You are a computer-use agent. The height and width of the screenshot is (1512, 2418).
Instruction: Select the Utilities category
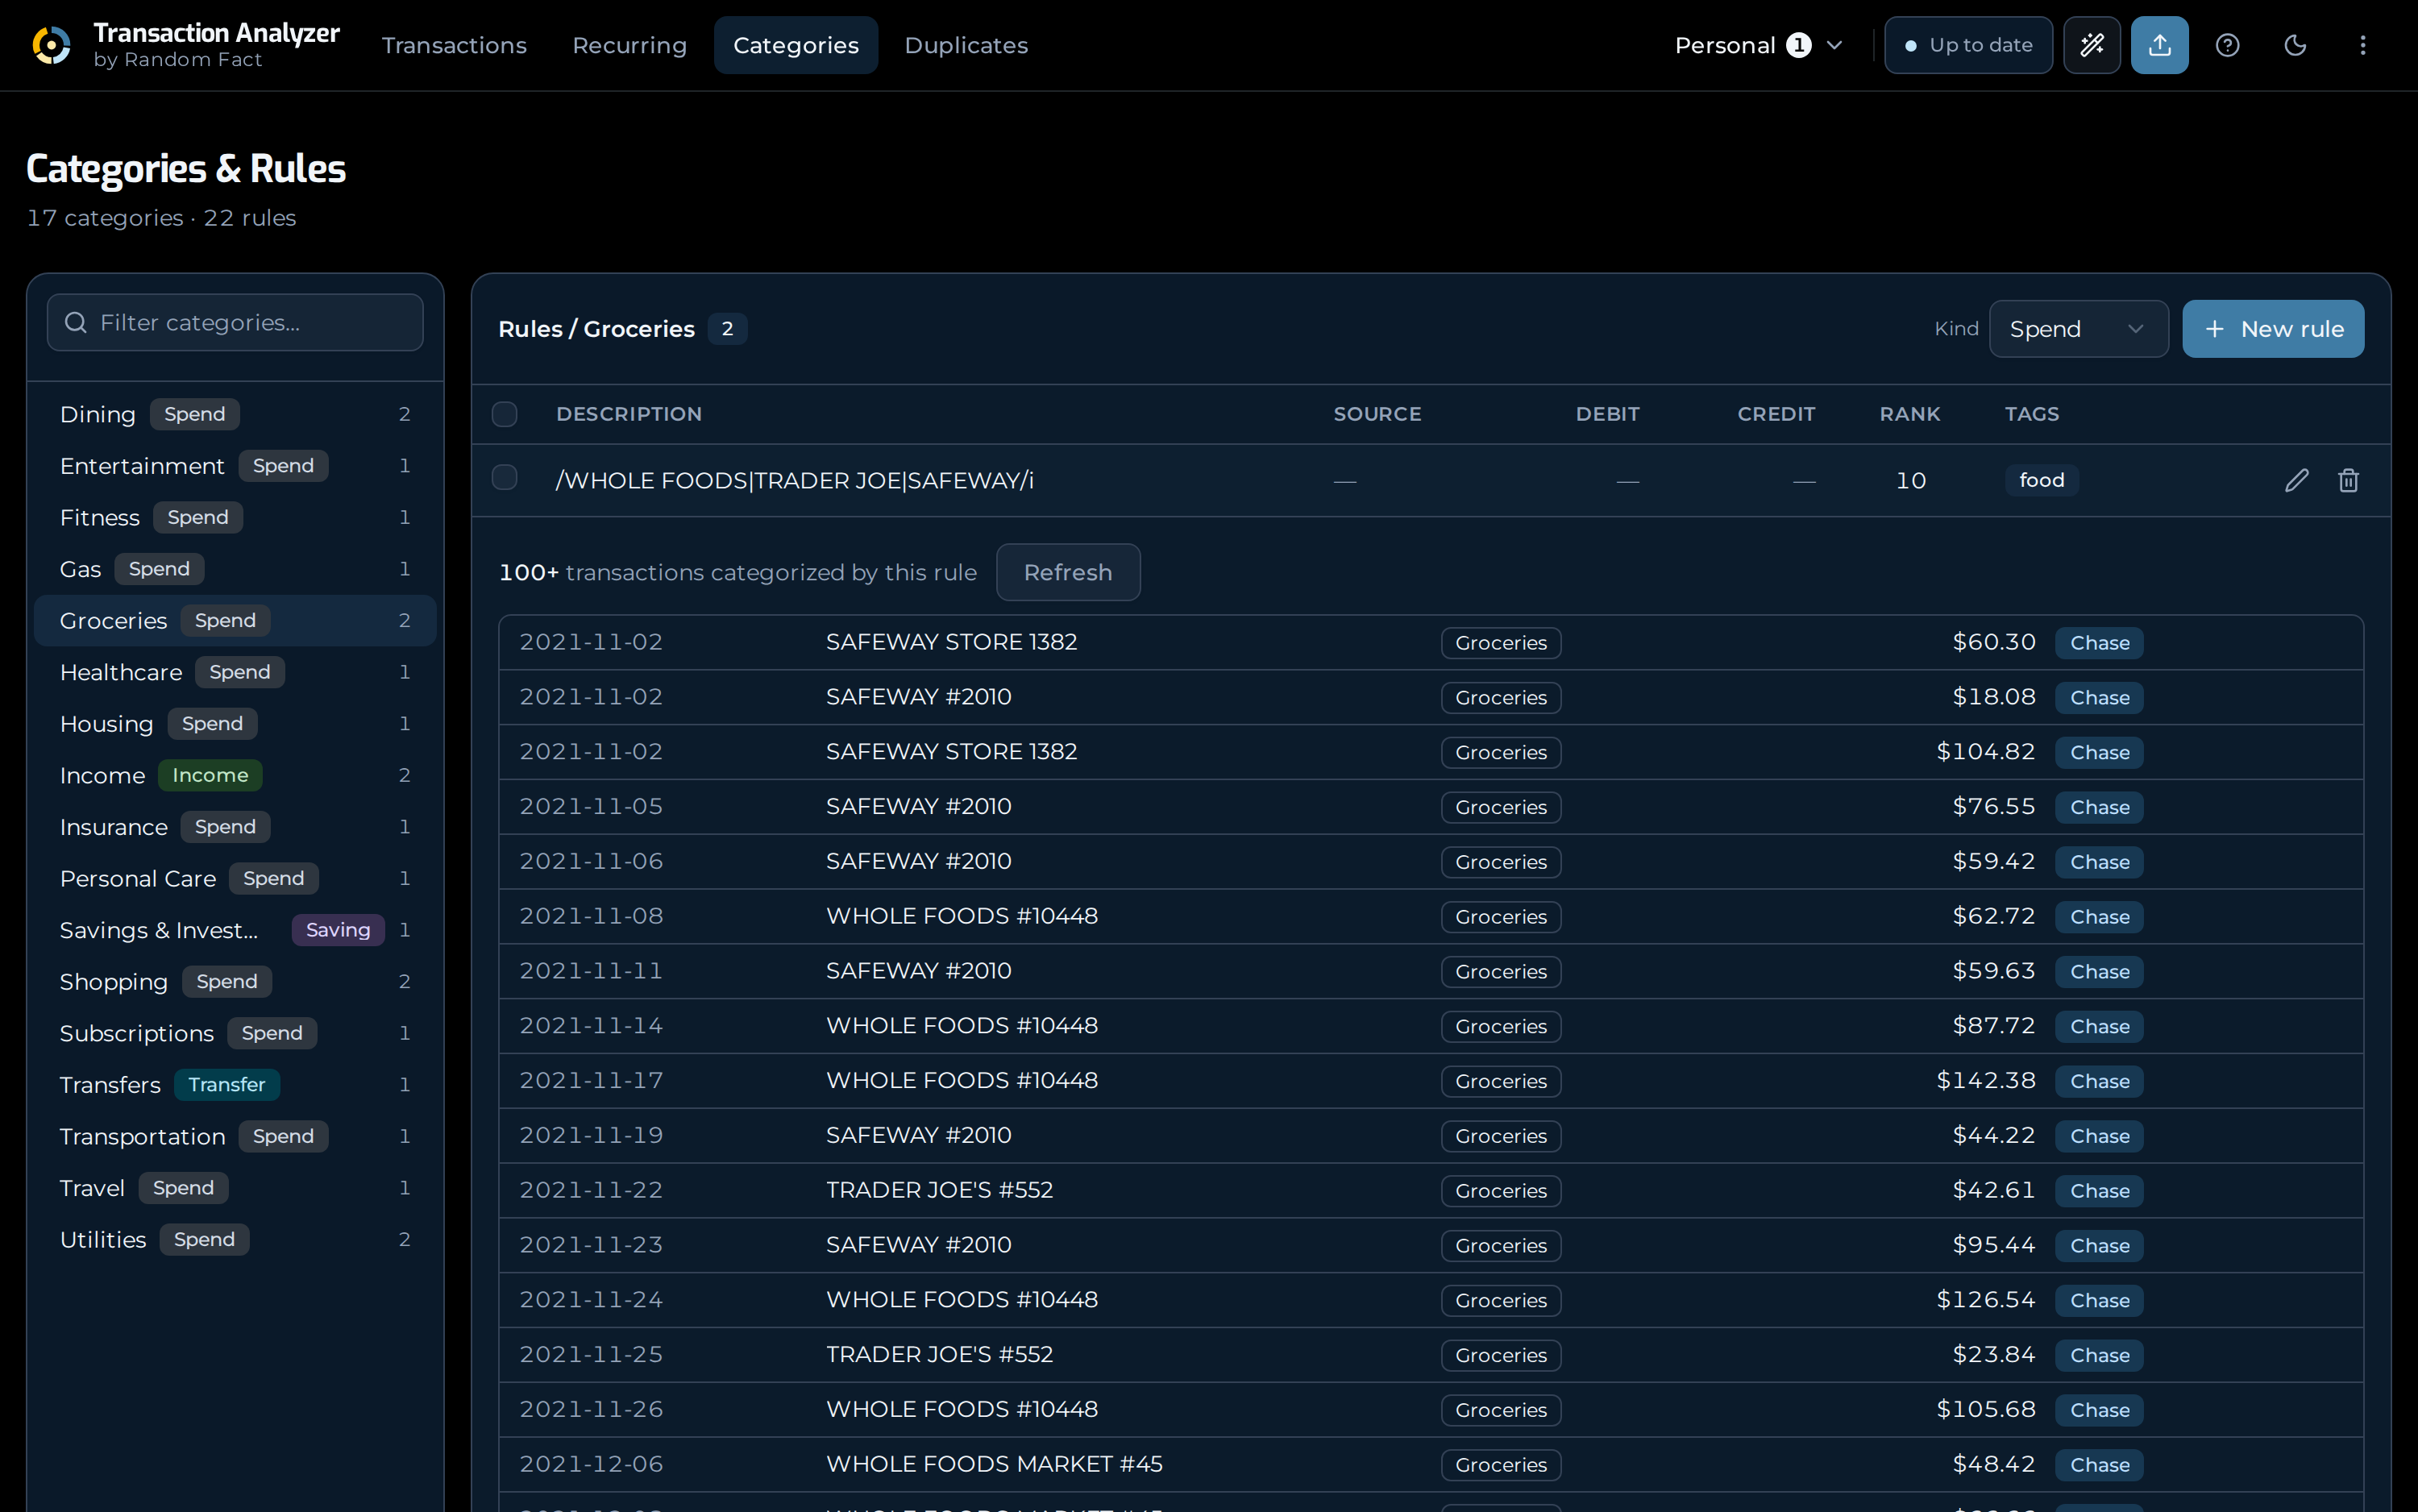(235, 1240)
